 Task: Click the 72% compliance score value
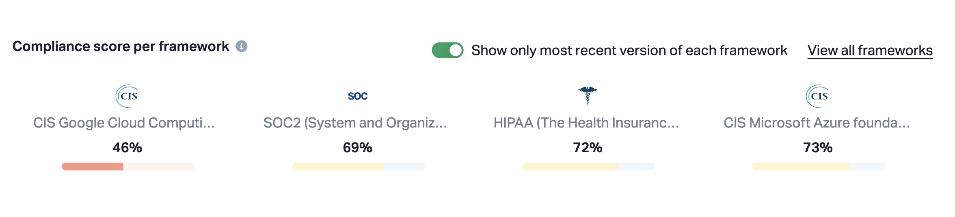tap(588, 147)
